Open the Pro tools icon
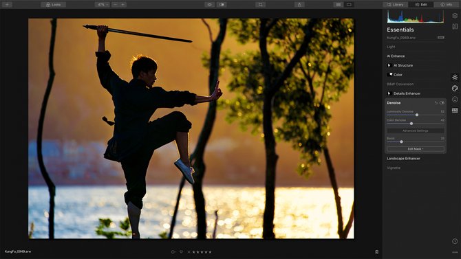The width and height of the screenshot is (461, 259). pos(455,111)
